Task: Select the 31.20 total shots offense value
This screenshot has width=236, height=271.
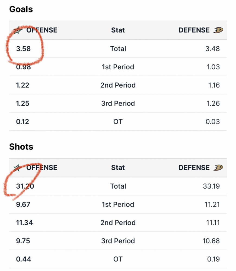Action: (25, 186)
